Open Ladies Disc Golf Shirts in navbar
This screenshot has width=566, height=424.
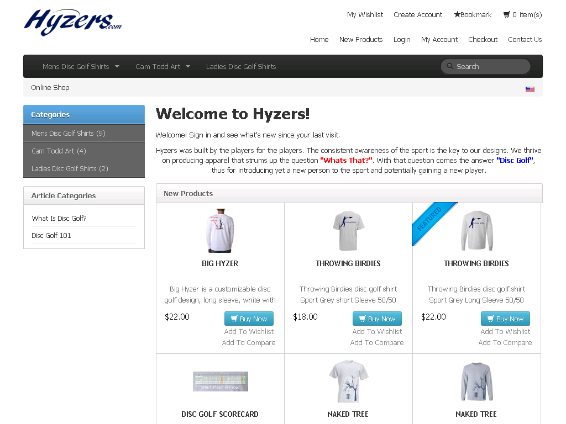click(x=241, y=66)
